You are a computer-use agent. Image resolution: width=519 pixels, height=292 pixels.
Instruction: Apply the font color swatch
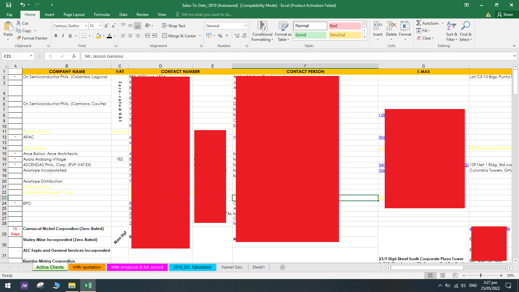pos(109,36)
